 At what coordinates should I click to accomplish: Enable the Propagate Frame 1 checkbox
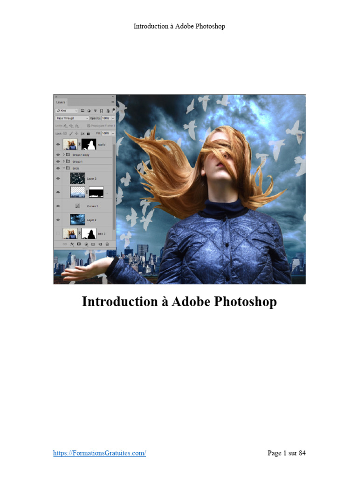[x=89, y=126]
